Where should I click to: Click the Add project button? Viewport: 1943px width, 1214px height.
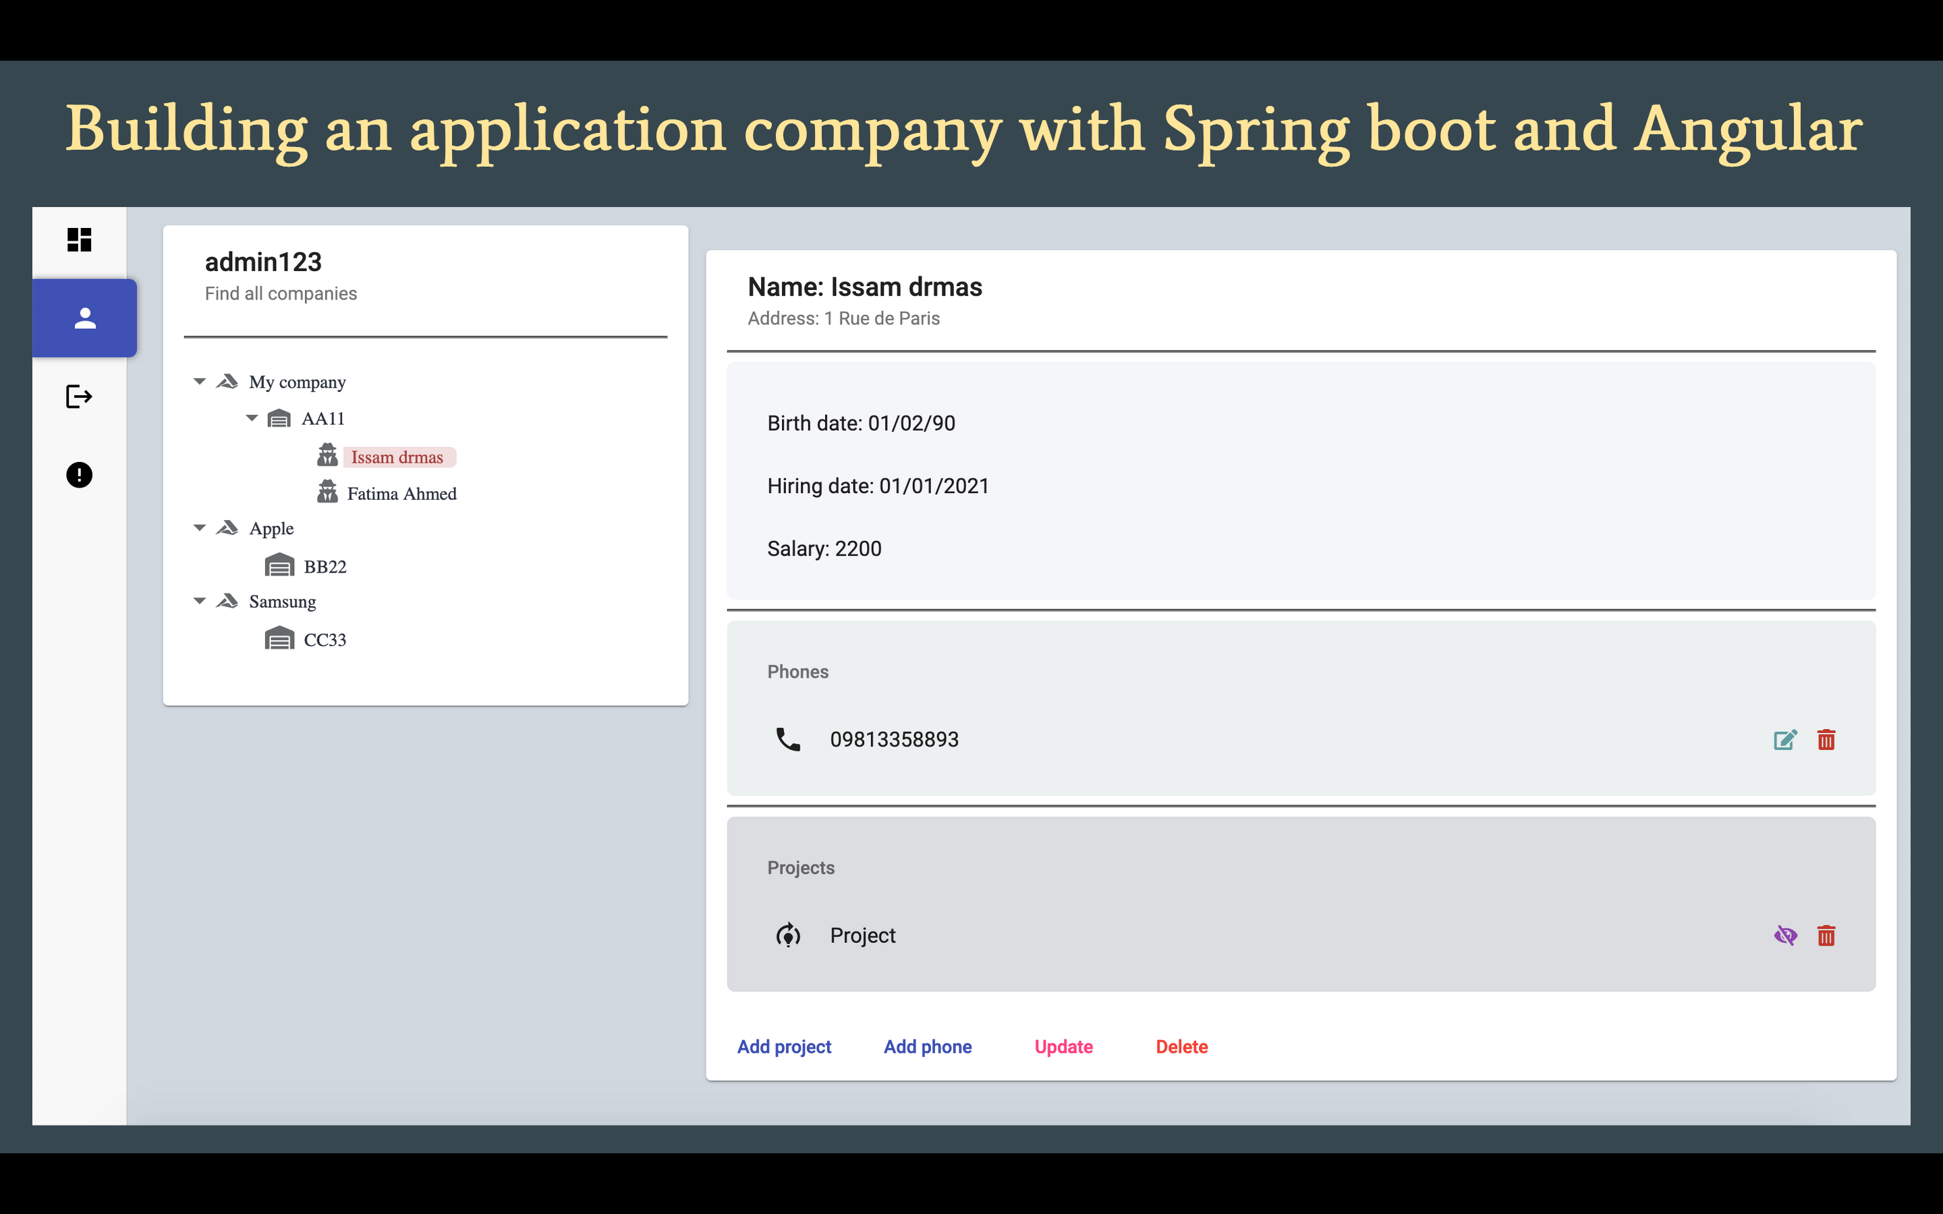(x=784, y=1046)
